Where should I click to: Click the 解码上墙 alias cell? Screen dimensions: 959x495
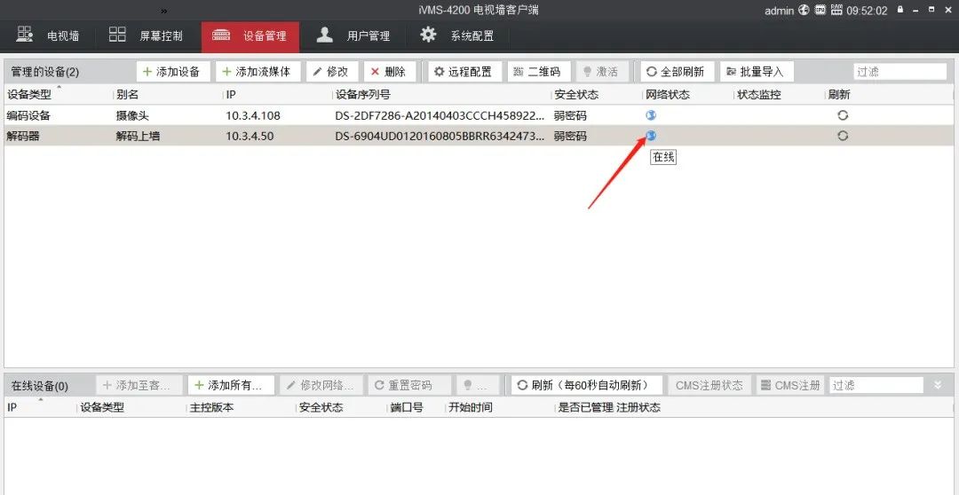coord(138,137)
